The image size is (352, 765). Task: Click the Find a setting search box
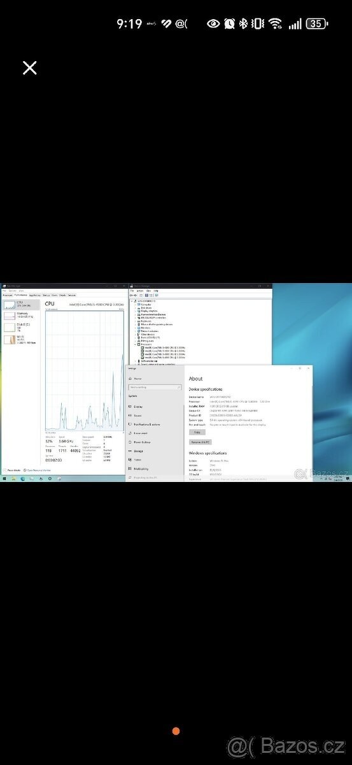click(x=155, y=387)
